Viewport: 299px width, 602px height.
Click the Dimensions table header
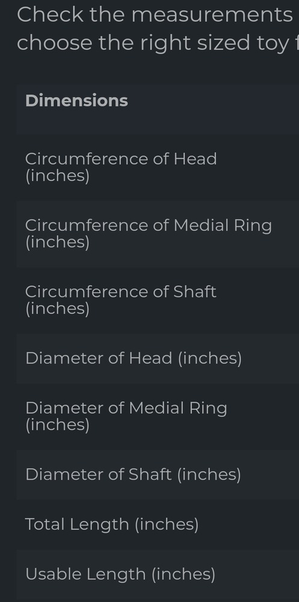[77, 101]
